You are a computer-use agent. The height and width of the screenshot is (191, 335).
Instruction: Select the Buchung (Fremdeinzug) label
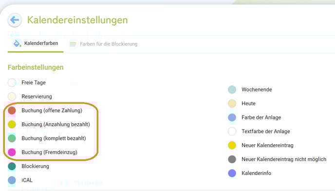click(x=49, y=152)
